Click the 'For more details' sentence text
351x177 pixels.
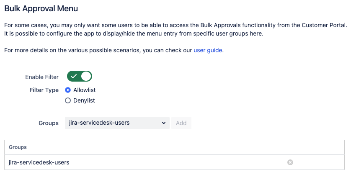[98, 50]
